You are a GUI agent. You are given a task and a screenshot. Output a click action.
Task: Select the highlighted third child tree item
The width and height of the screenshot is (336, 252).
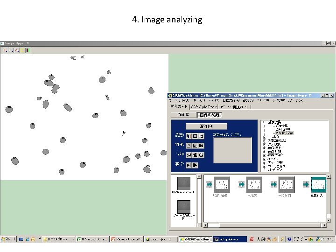(x=284, y=133)
